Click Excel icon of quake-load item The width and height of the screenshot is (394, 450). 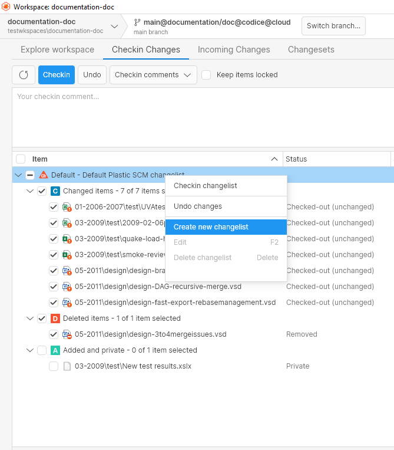point(67,239)
